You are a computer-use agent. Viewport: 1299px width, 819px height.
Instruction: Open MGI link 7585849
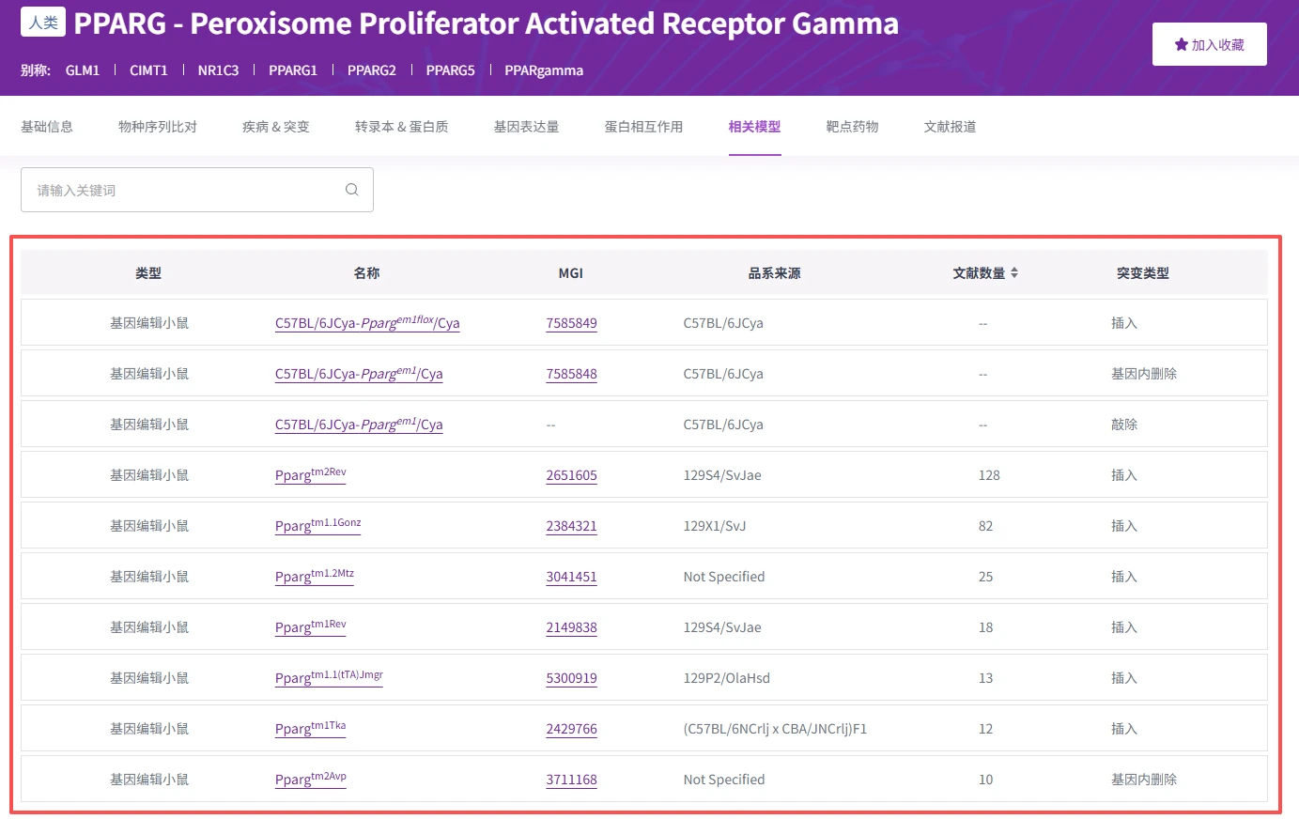(x=571, y=323)
